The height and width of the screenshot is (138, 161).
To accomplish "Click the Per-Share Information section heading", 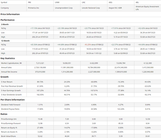I will (13, 100).
